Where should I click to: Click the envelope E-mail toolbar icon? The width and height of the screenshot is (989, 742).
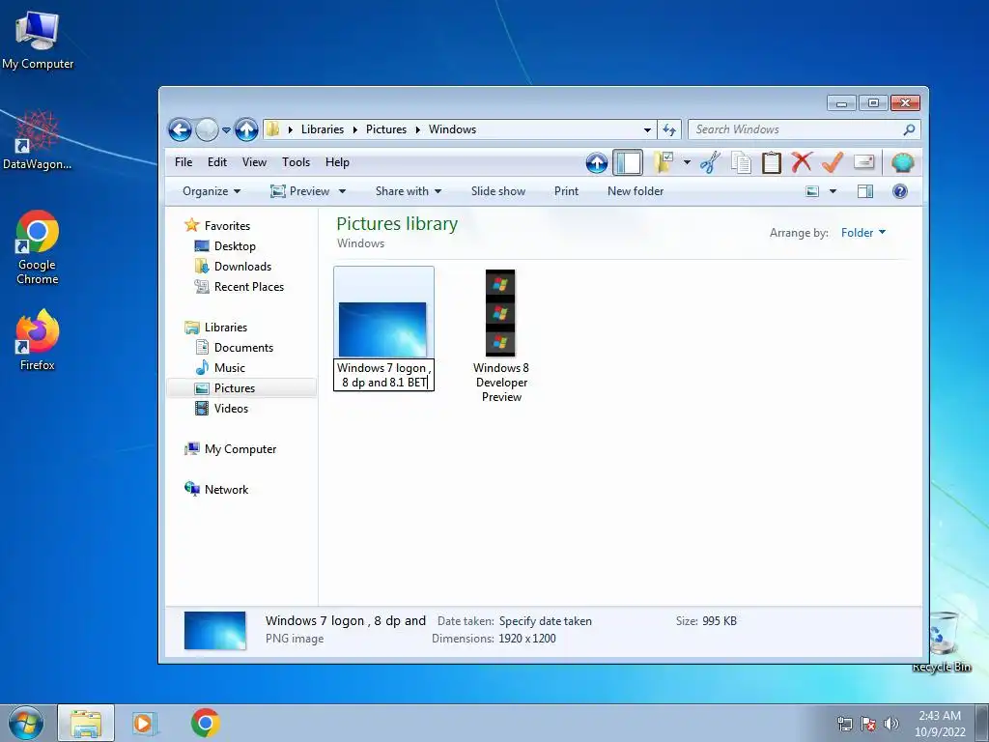[863, 162]
